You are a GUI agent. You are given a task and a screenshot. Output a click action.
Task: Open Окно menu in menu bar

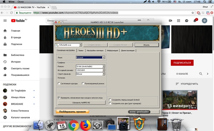coord(20,2)
